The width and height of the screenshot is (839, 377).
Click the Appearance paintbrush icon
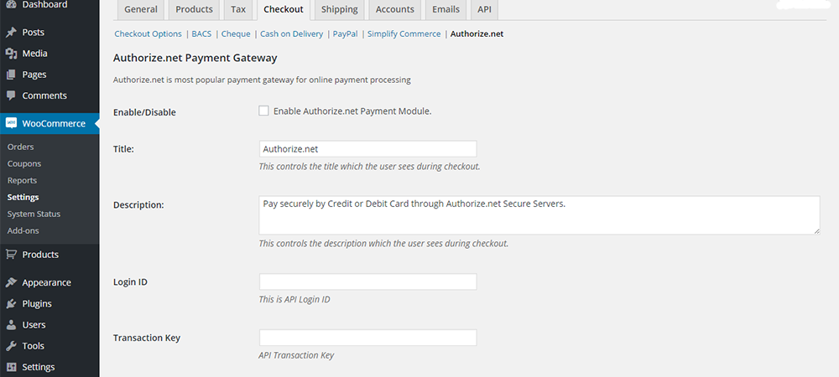12,283
